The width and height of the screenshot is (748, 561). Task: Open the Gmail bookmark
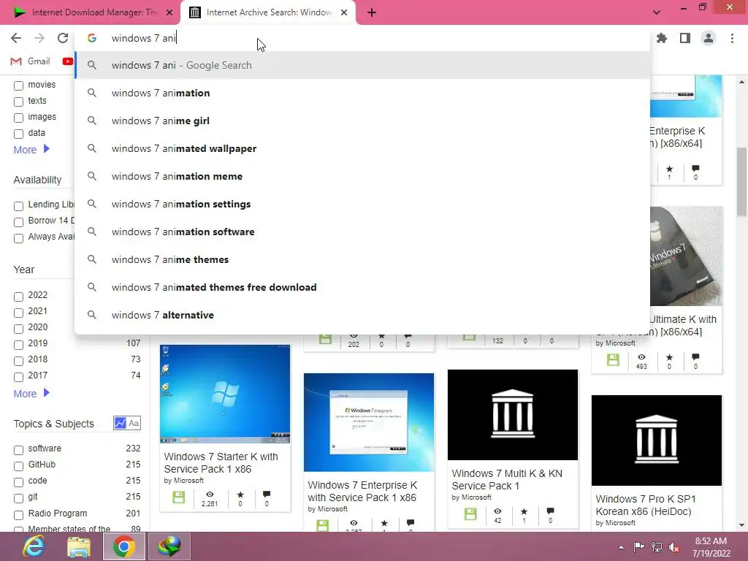click(31, 61)
